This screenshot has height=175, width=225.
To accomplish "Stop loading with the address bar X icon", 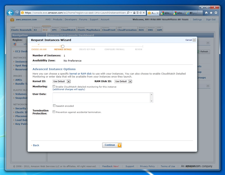I will tap(144, 13).
